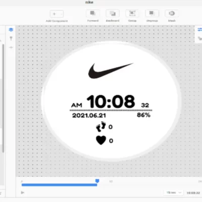This screenshot has width=202, height=202.
Task: Select the heart rate icon on watch face
Action: click(101, 140)
